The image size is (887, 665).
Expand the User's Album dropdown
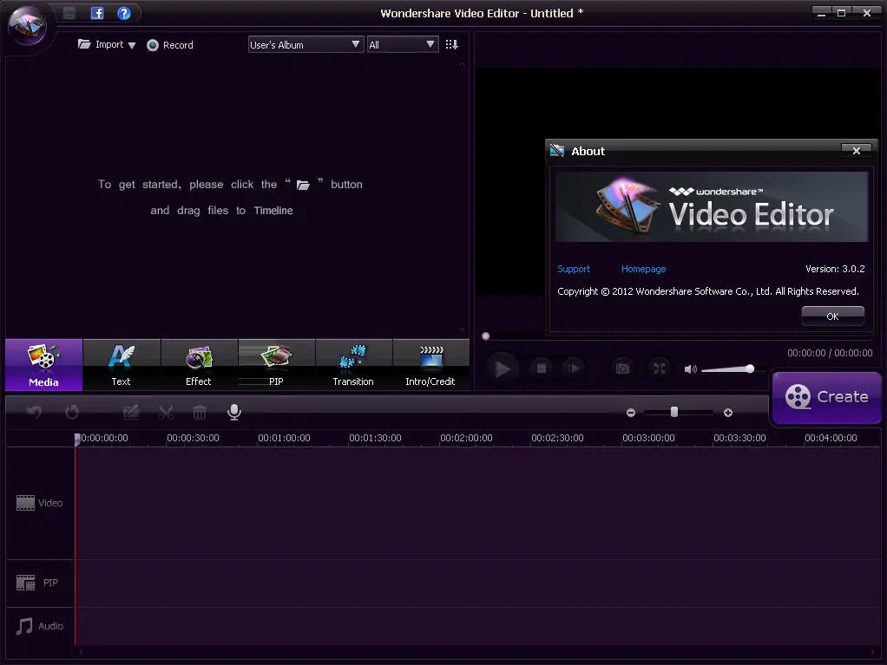pos(306,44)
